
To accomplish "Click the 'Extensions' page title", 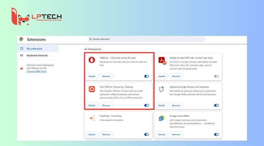I will 36,39.
